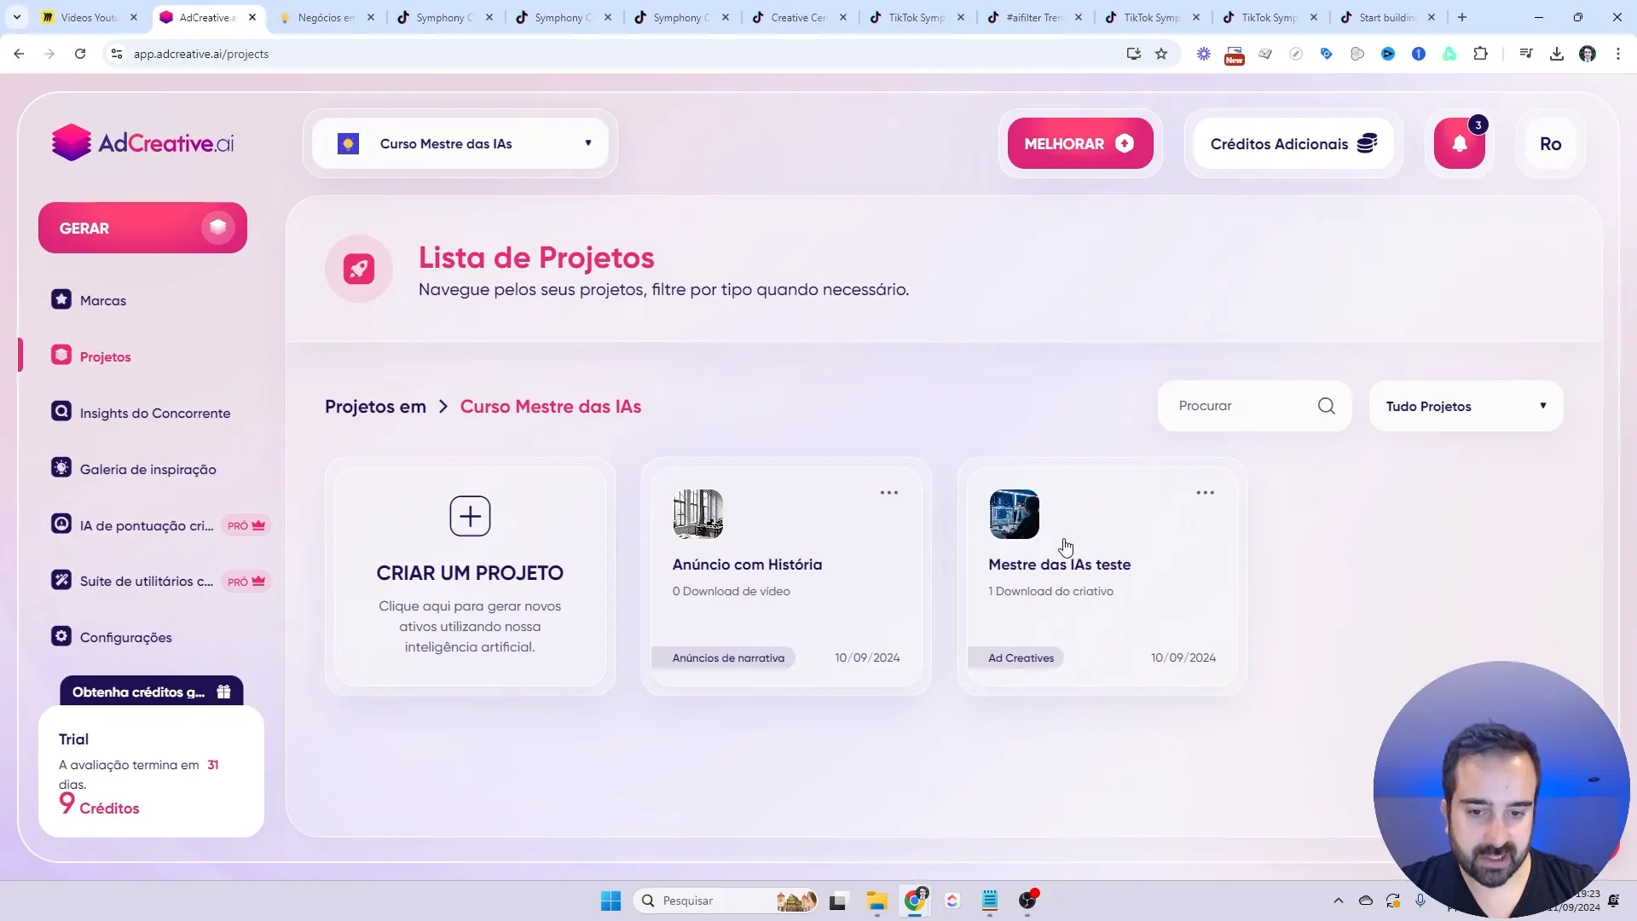Click the search magnifier icon in Procurar
This screenshot has height=921, width=1637.
(x=1327, y=406)
